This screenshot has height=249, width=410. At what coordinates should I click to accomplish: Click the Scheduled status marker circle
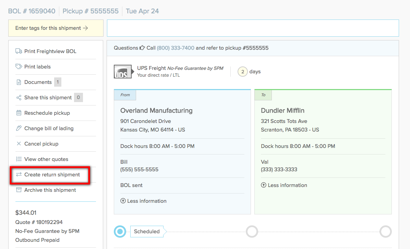(x=120, y=232)
